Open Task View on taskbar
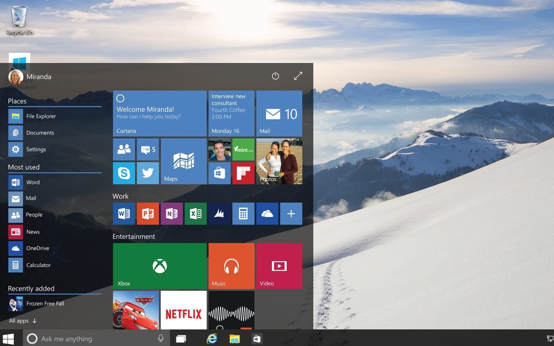 pyautogui.click(x=181, y=339)
